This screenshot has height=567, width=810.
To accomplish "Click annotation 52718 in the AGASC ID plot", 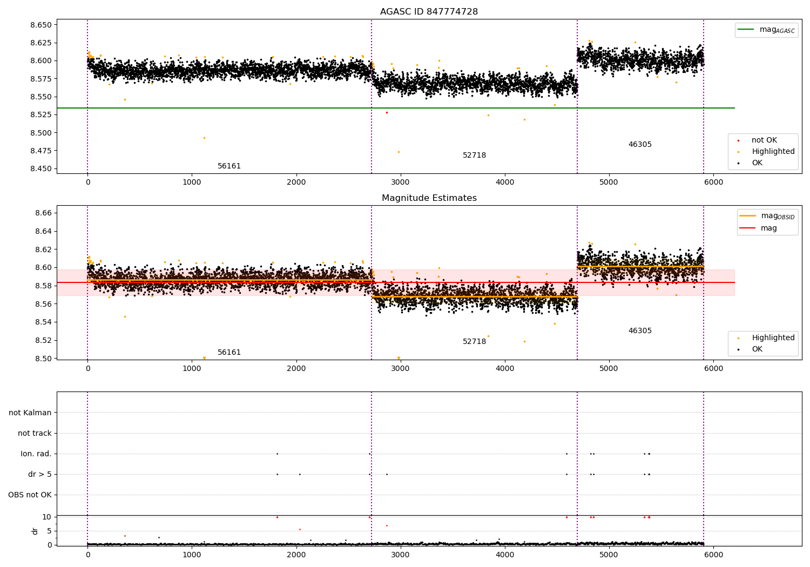I will point(474,156).
